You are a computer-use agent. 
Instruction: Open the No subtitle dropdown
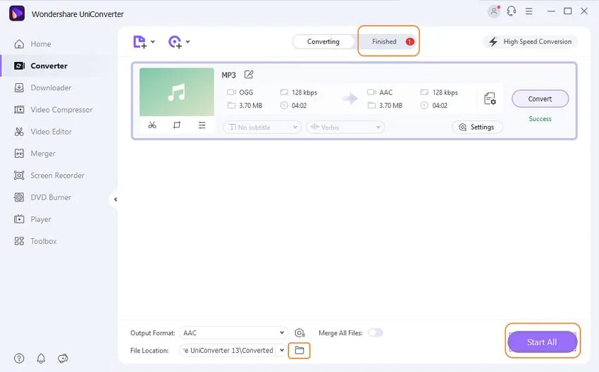(x=262, y=128)
